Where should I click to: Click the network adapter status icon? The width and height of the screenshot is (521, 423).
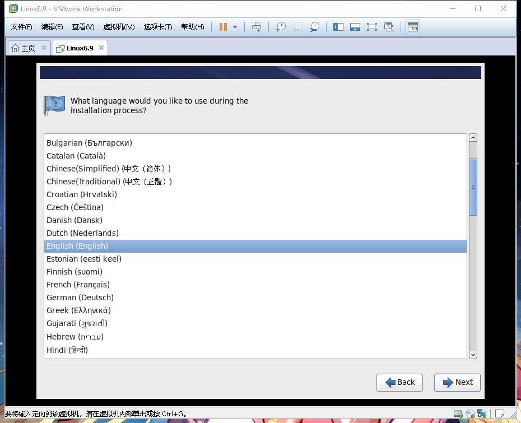pos(481,413)
